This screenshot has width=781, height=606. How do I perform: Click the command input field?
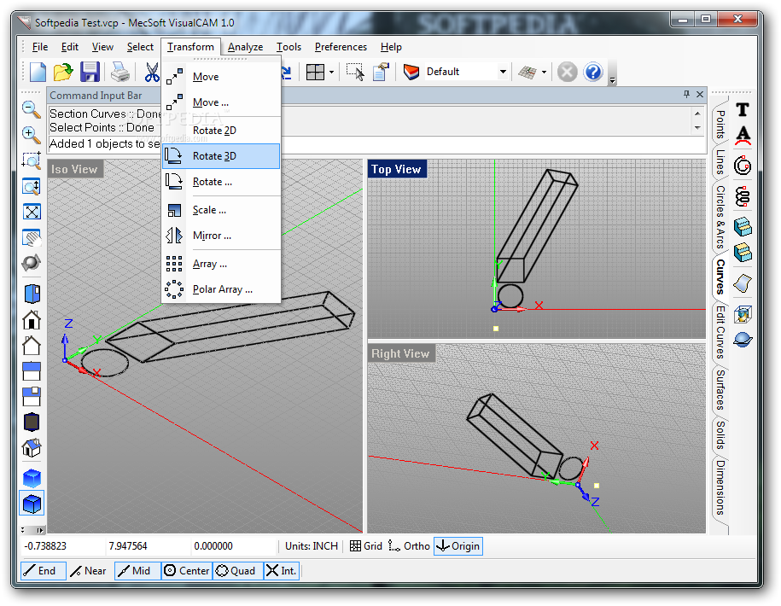tap(377, 144)
